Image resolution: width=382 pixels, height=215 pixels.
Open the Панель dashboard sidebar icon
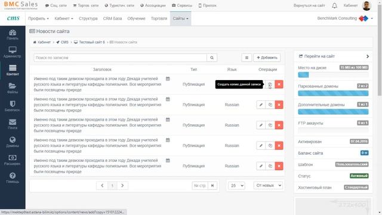point(13,35)
